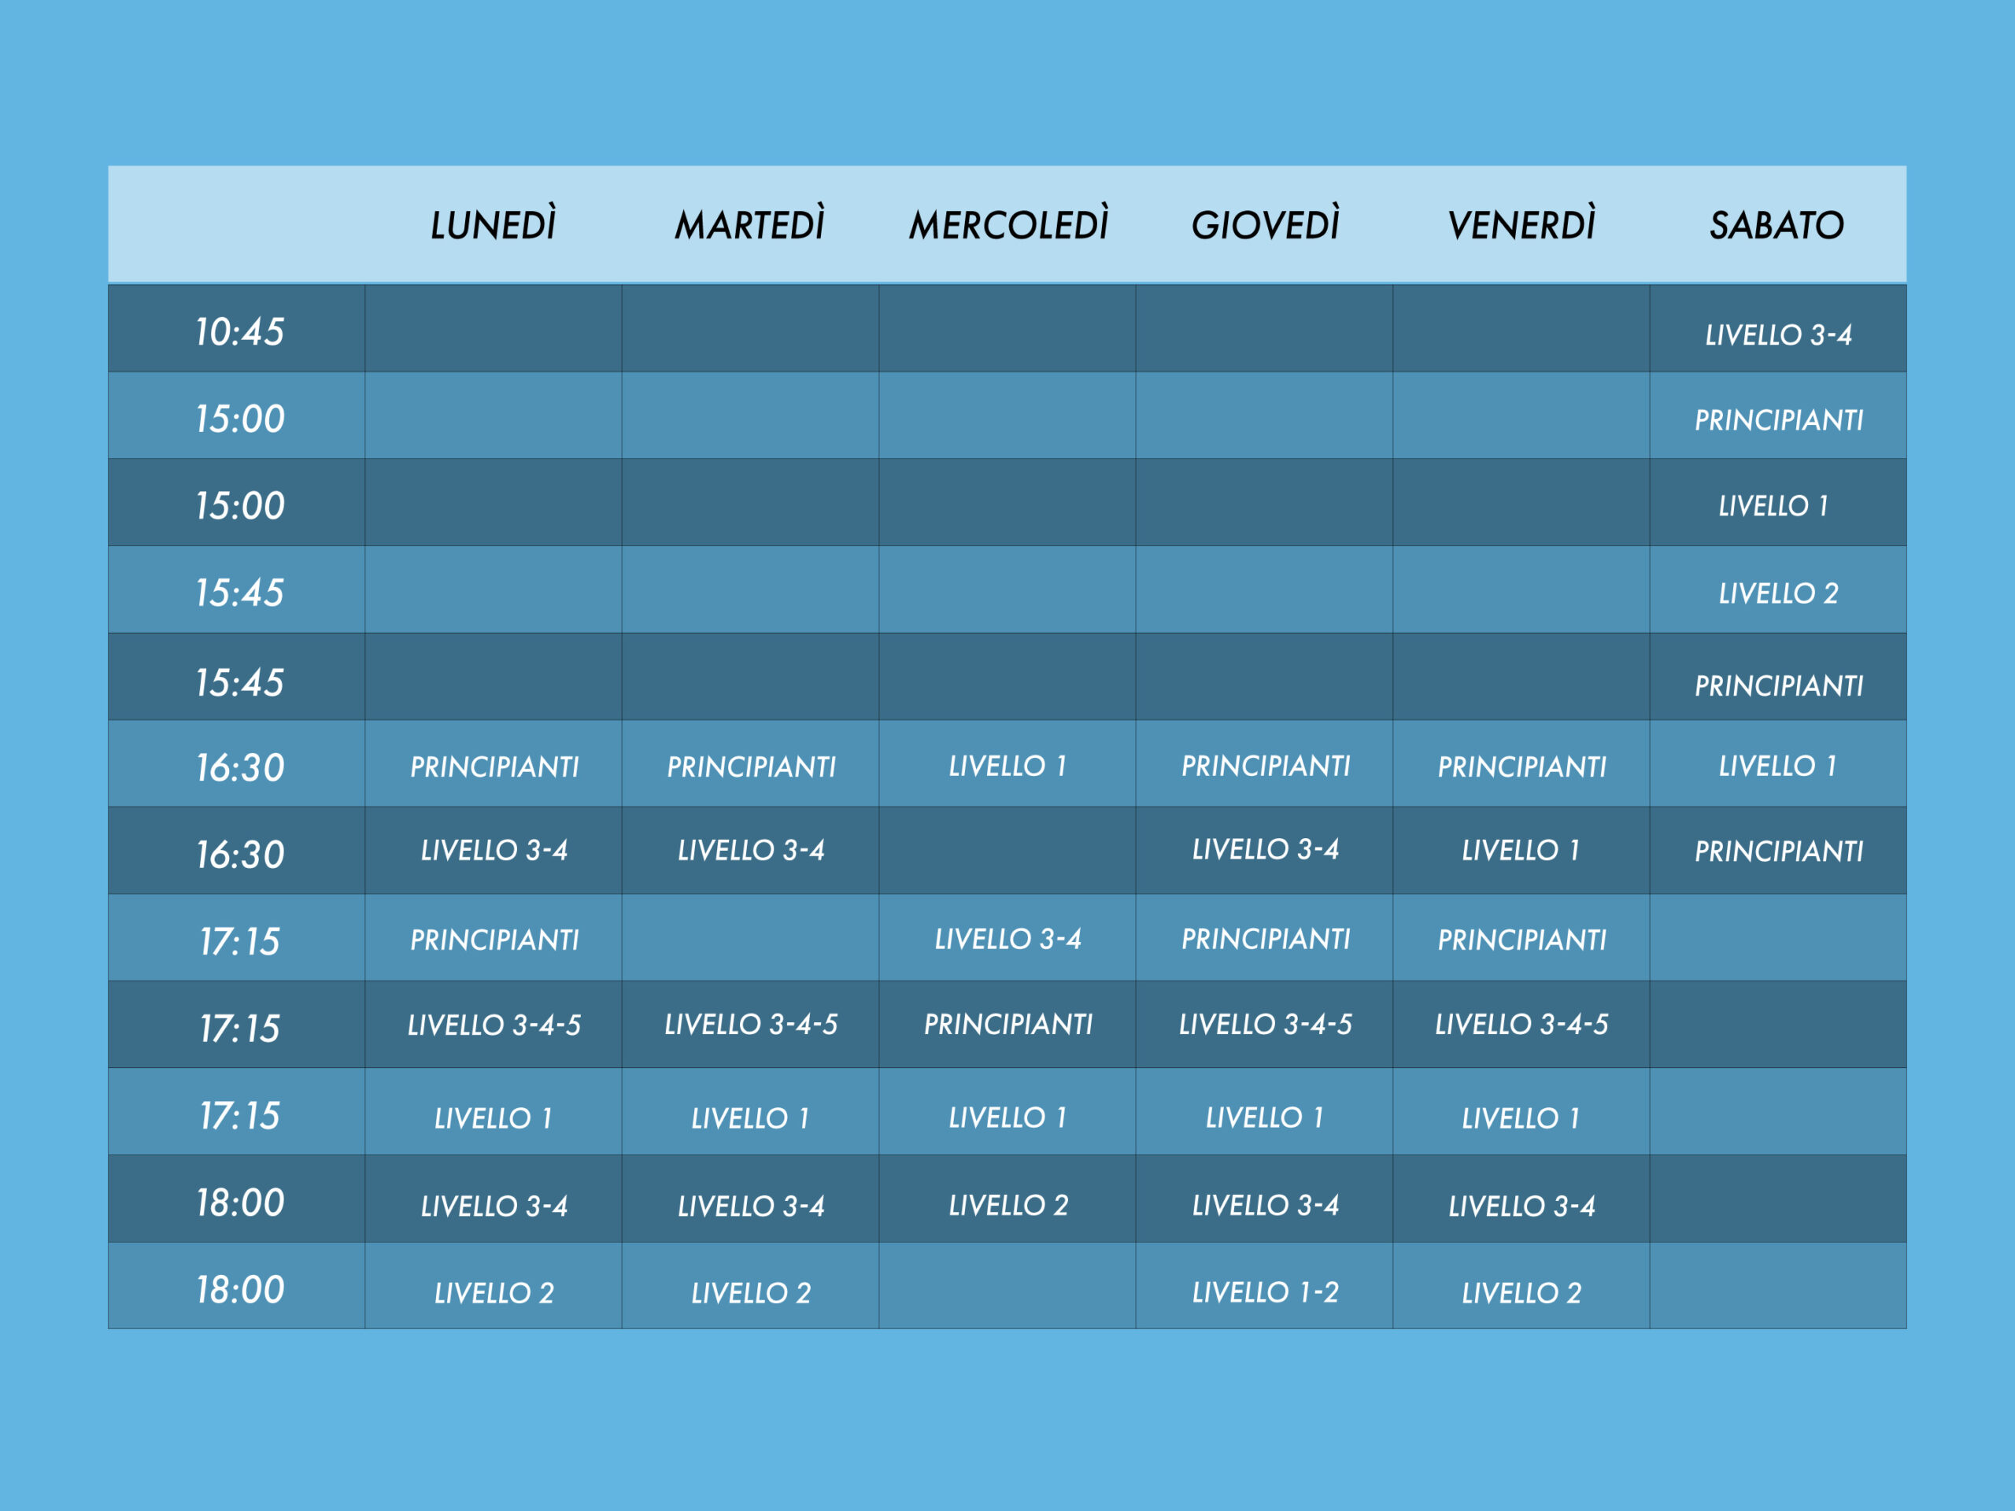The width and height of the screenshot is (2015, 1511).
Task: Select Monday PRINCIPIANTI at 16:30
Action: coord(494,767)
